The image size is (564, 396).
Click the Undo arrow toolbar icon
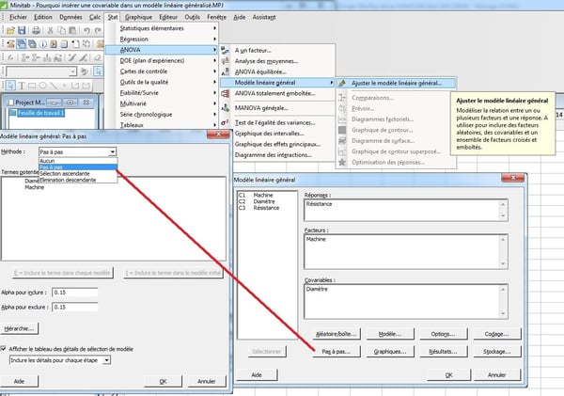point(87,31)
